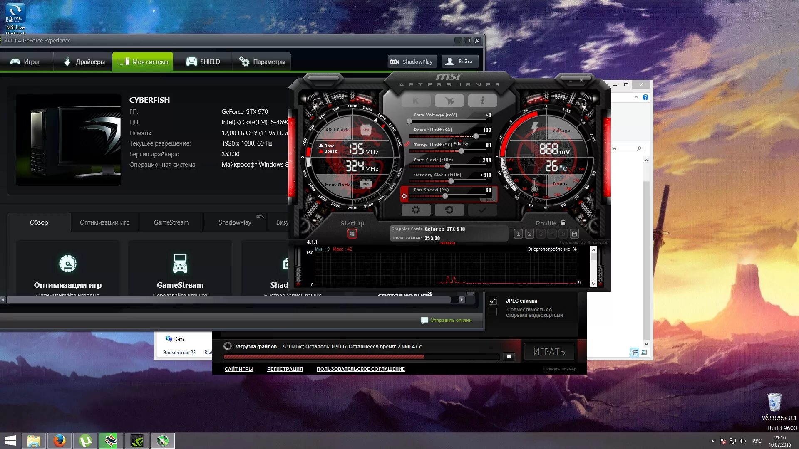Click the Explorer help question mark icon
The height and width of the screenshot is (449, 799).
point(645,97)
